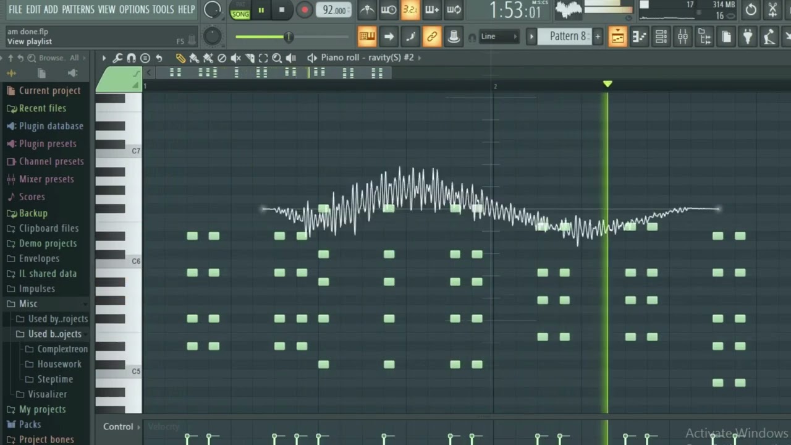Open the Line snap dropdown

(x=498, y=36)
